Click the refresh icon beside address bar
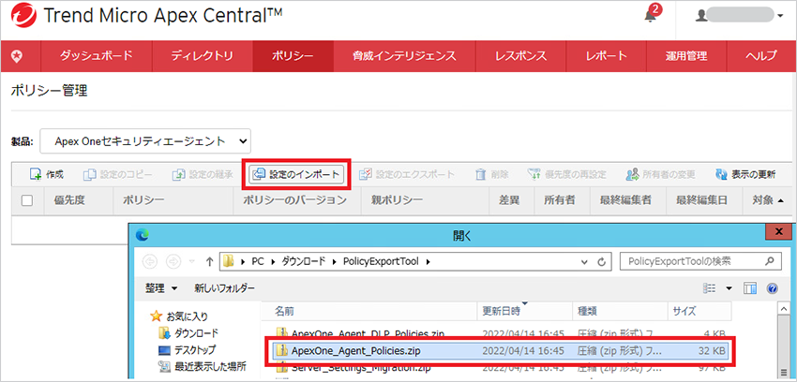This screenshot has width=797, height=382. (604, 260)
